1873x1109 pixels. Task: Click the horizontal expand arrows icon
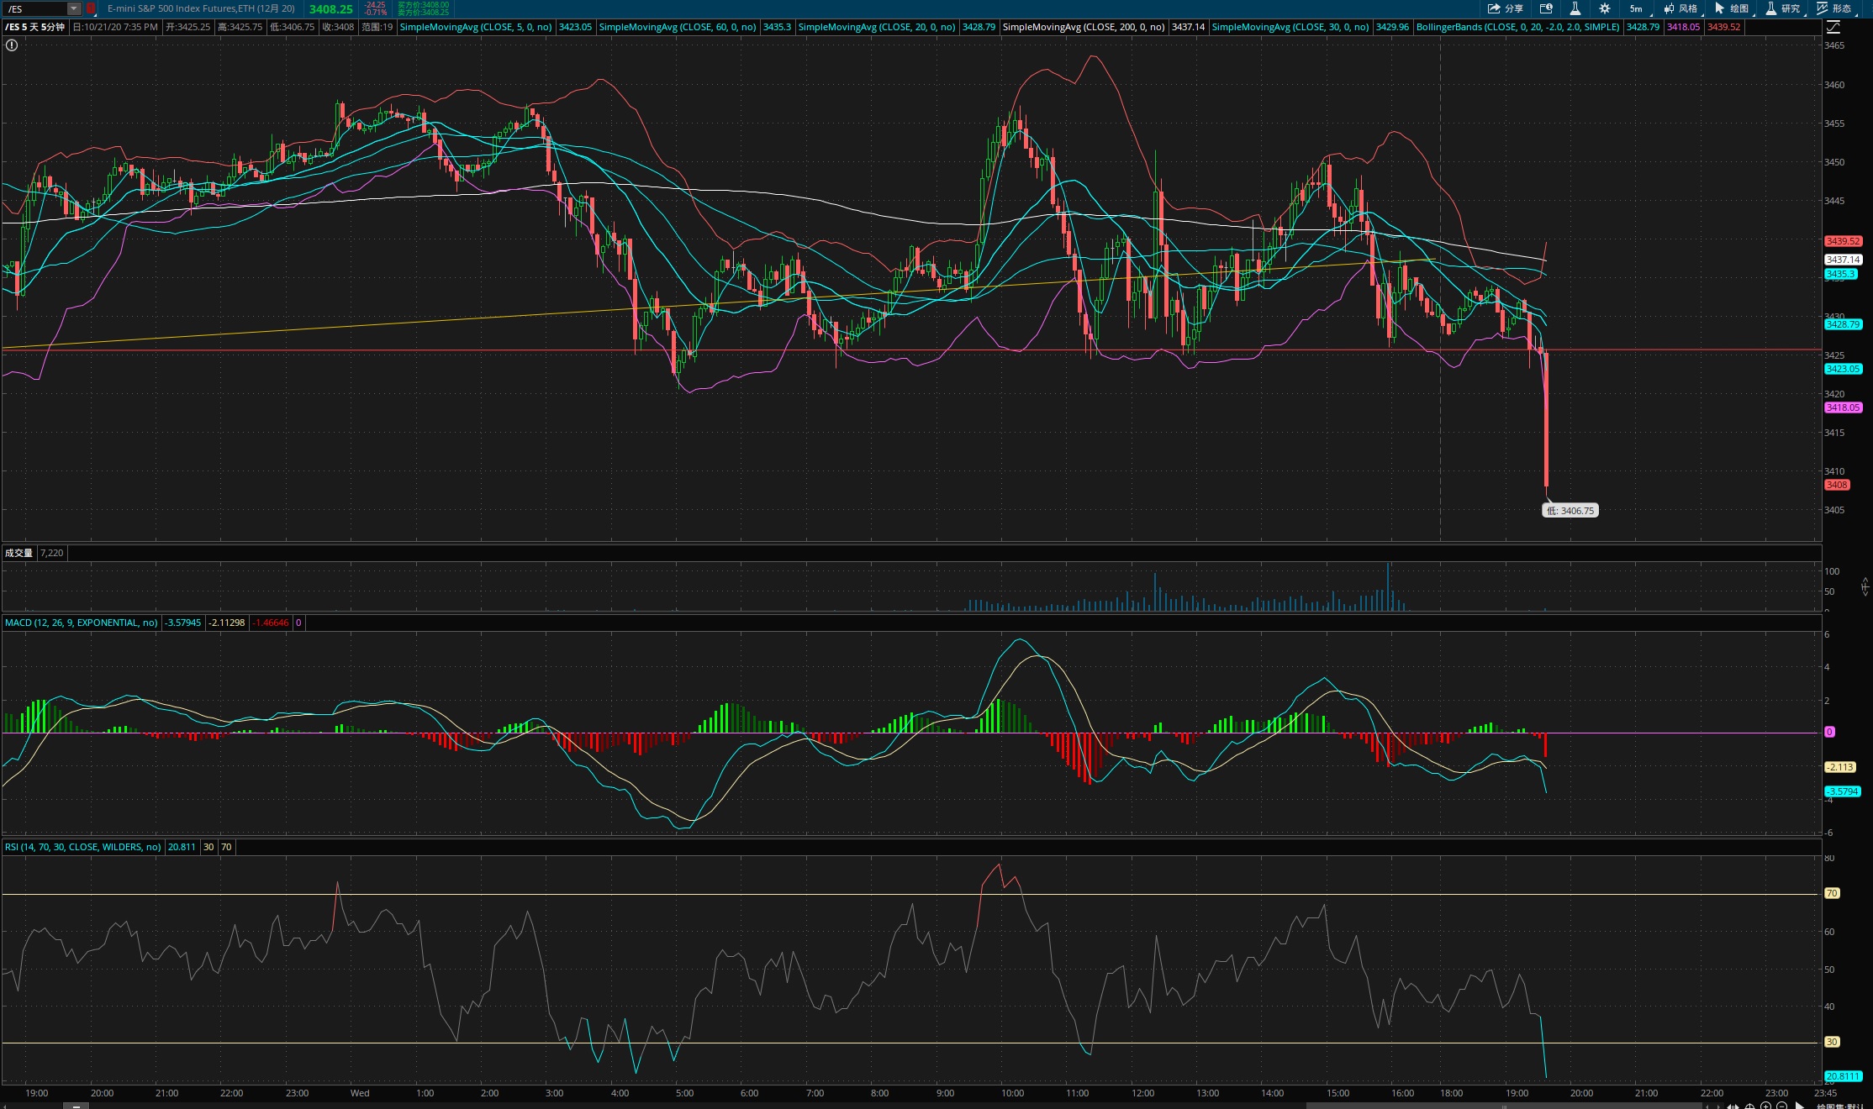(1734, 1105)
